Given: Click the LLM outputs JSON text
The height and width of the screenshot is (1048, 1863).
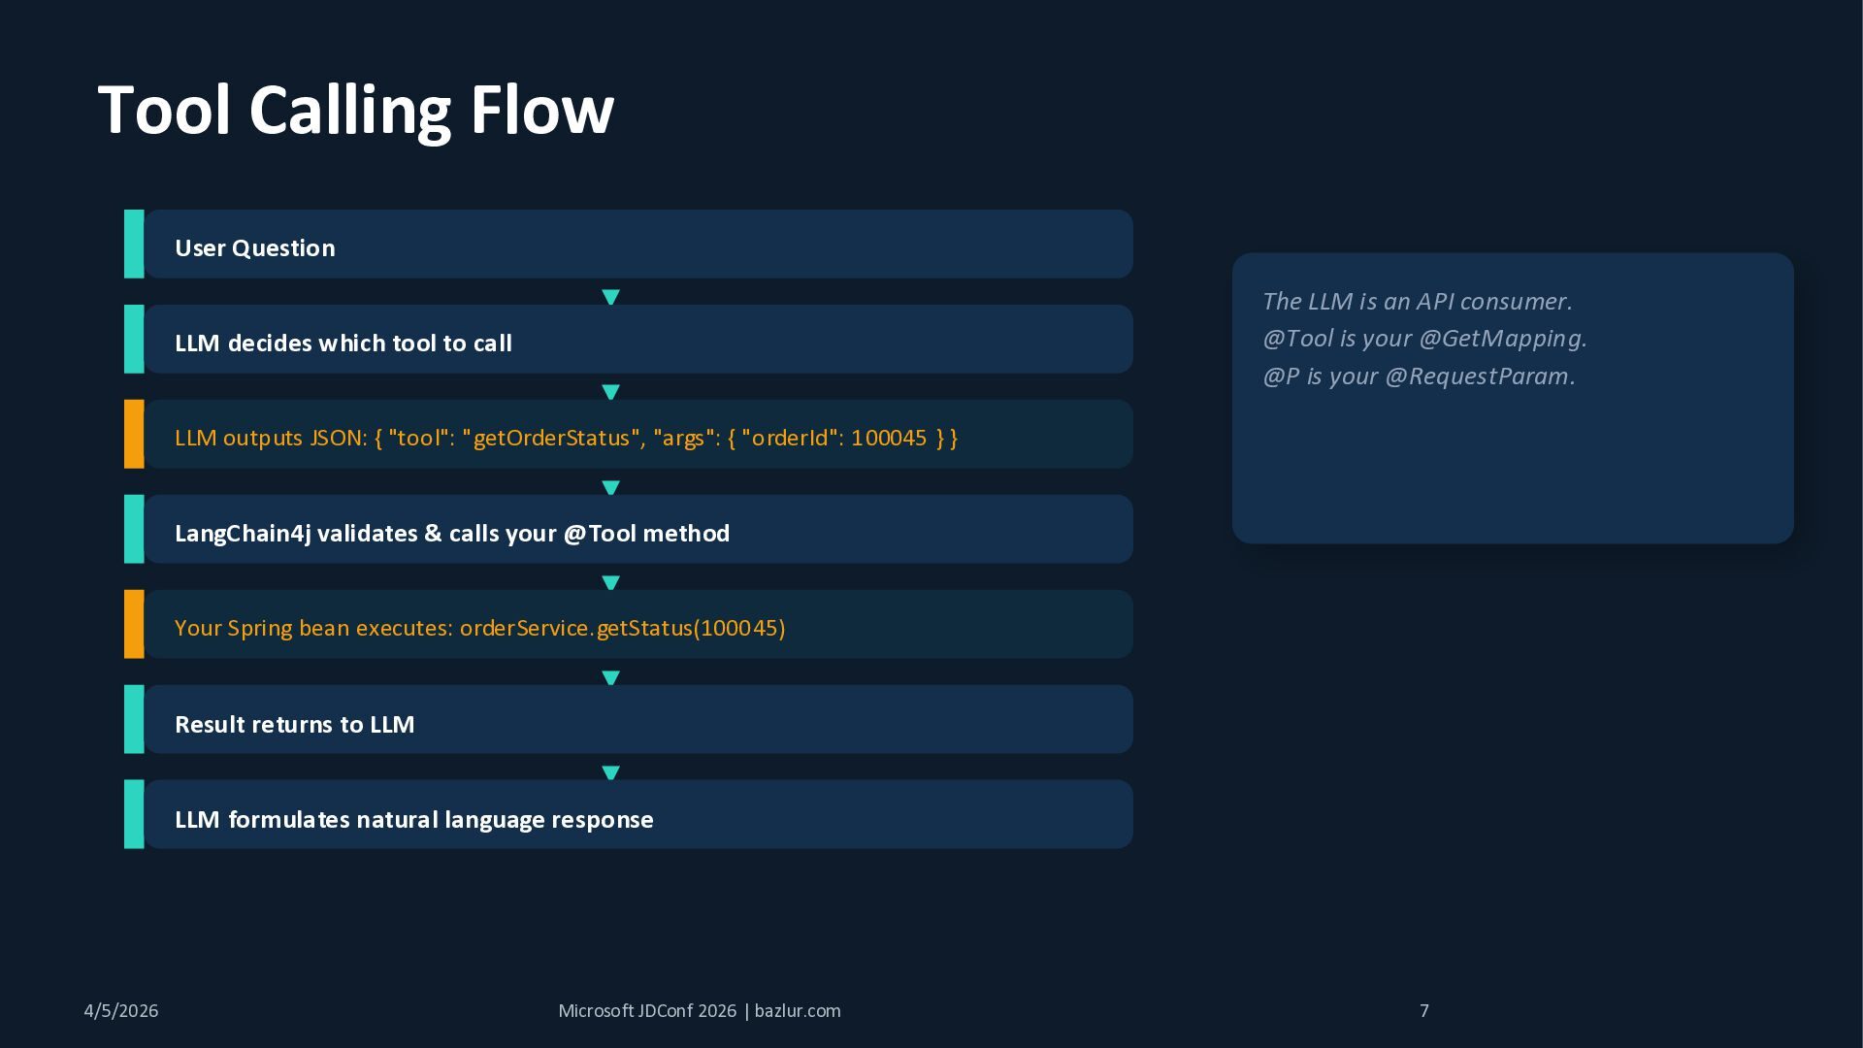Looking at the screenshot, I should click(x=566, y=438).
